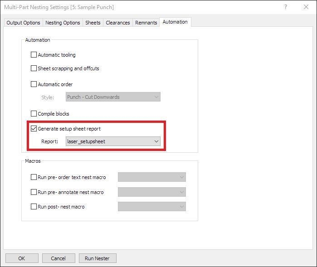
Task: Open the Style dropdown Punch - Cut Downwards
Action: click(113, 97)
